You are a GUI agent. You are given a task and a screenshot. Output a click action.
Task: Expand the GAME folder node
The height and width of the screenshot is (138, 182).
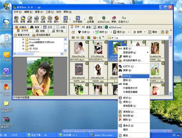pyautogui.click(x=23, y=45)
